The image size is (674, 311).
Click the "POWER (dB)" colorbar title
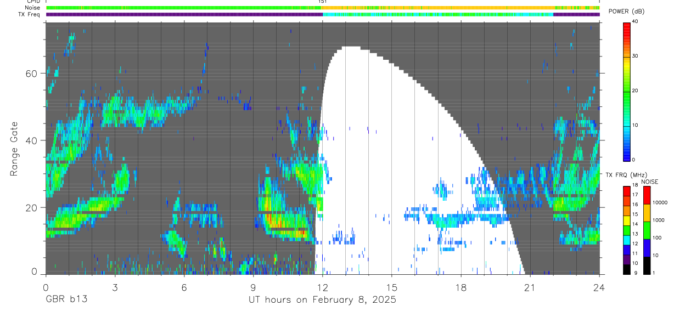click(627, 12)
